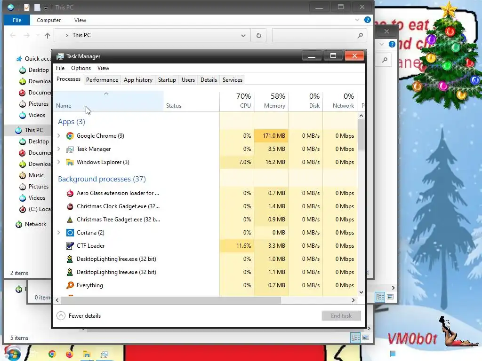Click the Windows Start button
Image resolution: width=482 pixels, height=361 pixels.
[x=12, y=353]
